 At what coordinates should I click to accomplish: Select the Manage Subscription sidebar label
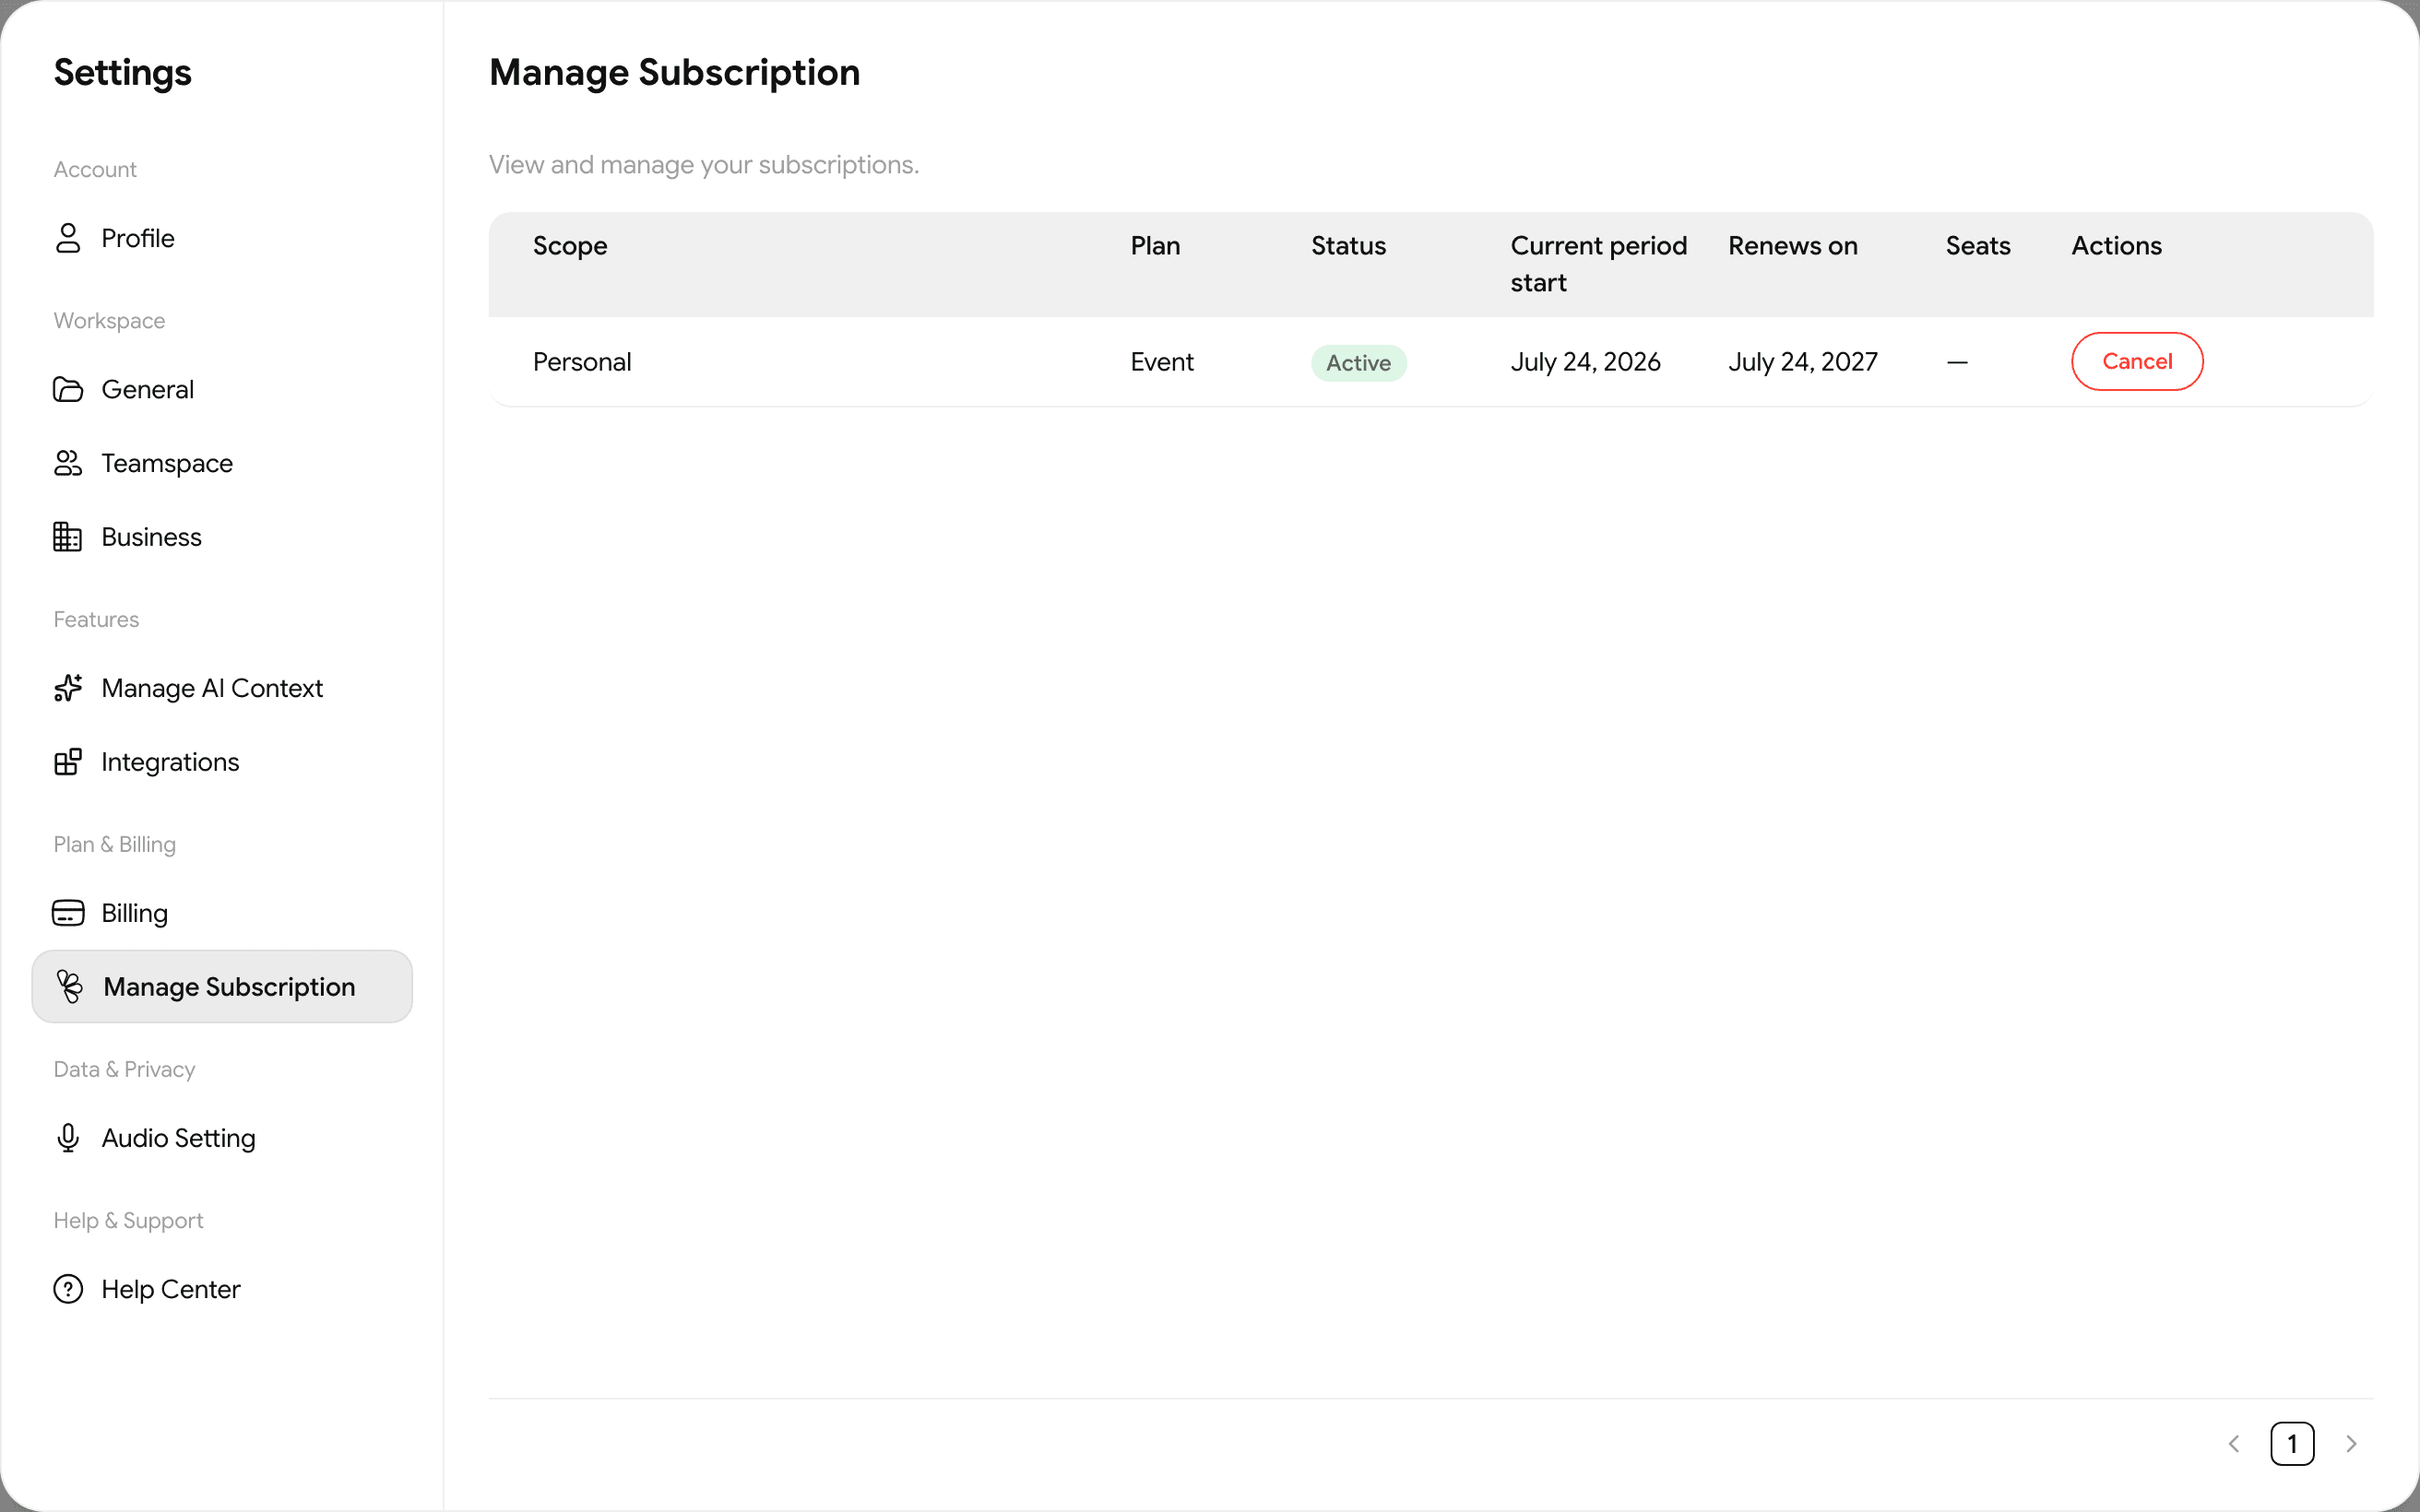[x=229, y=987]
